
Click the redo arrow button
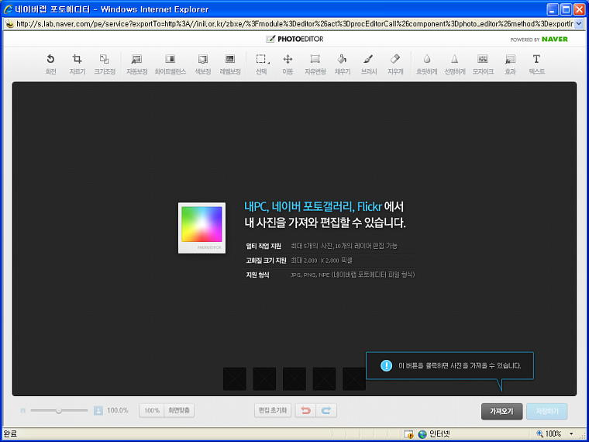(x=326, y=410)
